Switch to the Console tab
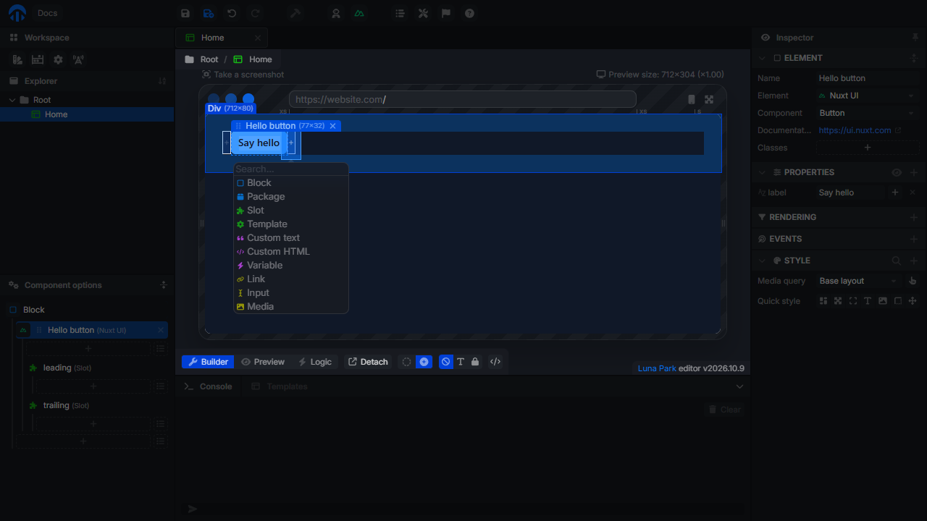 coord(209,386)
